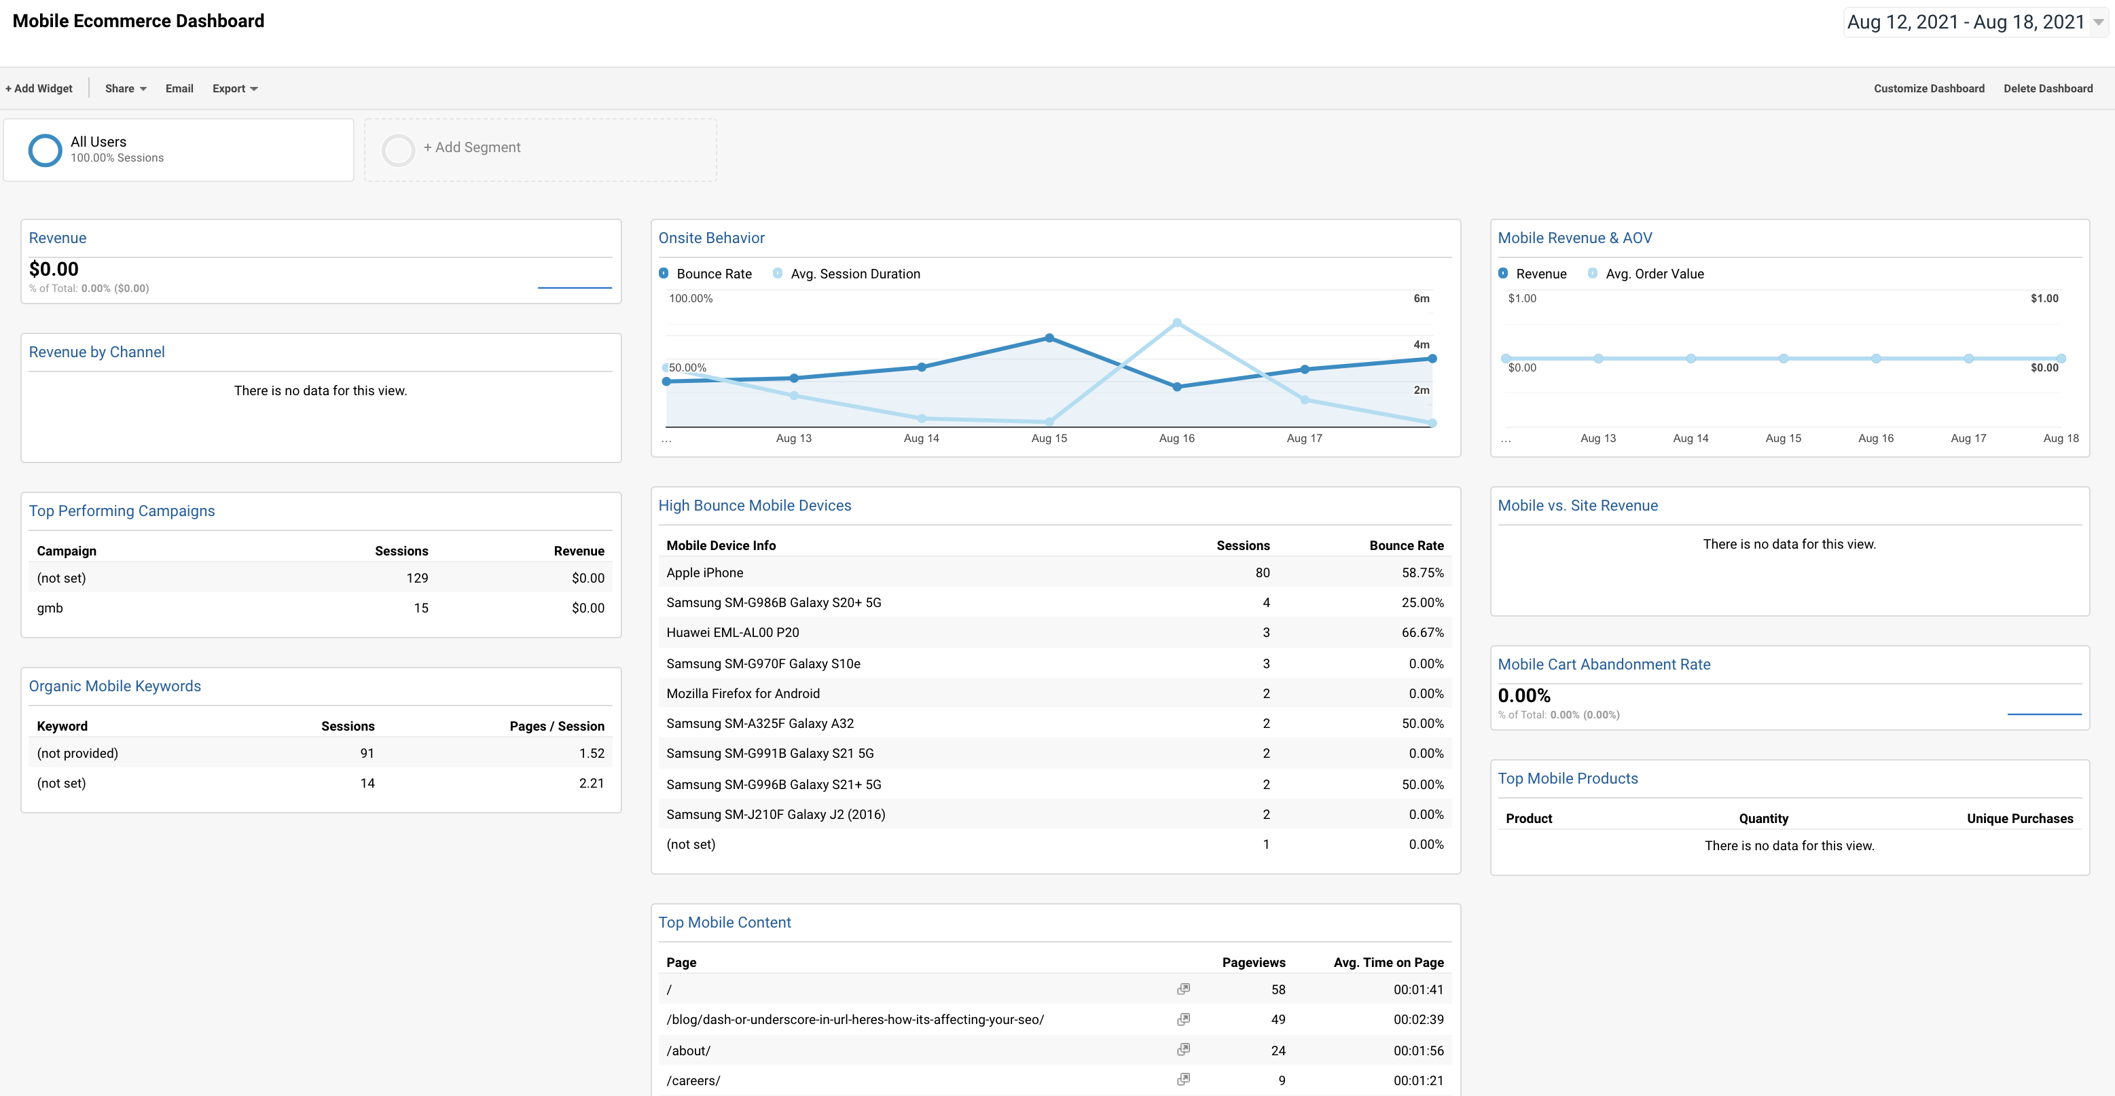Viewport: 2115px width, 1096px height.
Task: Click Delete Dashboard
Action: [x=2048, y=88]
